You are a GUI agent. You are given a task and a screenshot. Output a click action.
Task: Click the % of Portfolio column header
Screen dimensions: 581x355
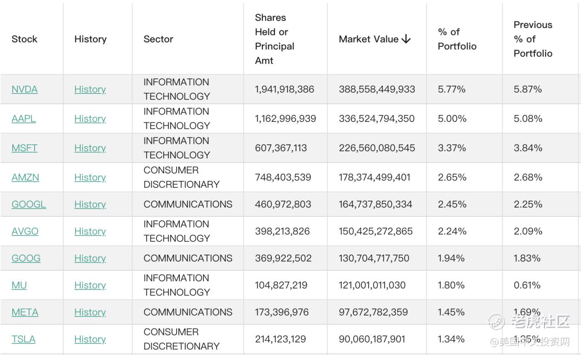tap(457, 39)
